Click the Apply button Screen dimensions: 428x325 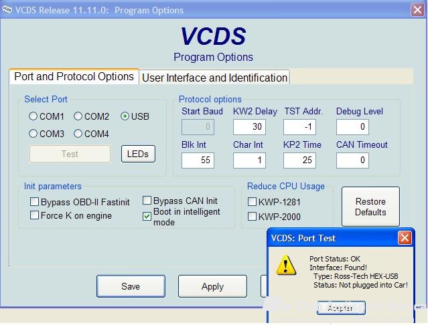[x=212, y=286]
